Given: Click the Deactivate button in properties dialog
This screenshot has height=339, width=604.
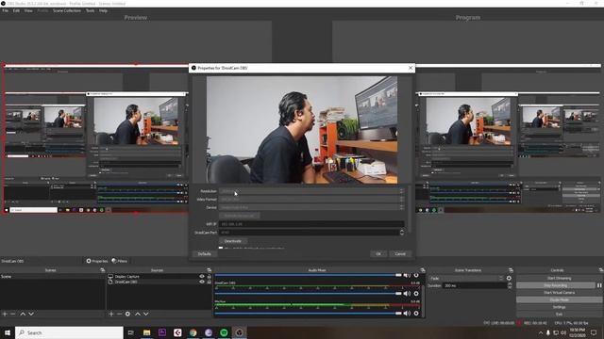Looking at the screenshot, I should [233, 241].
